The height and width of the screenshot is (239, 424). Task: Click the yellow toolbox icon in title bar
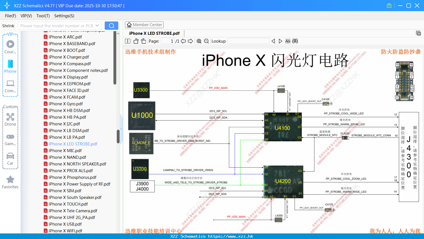[389, 6]
